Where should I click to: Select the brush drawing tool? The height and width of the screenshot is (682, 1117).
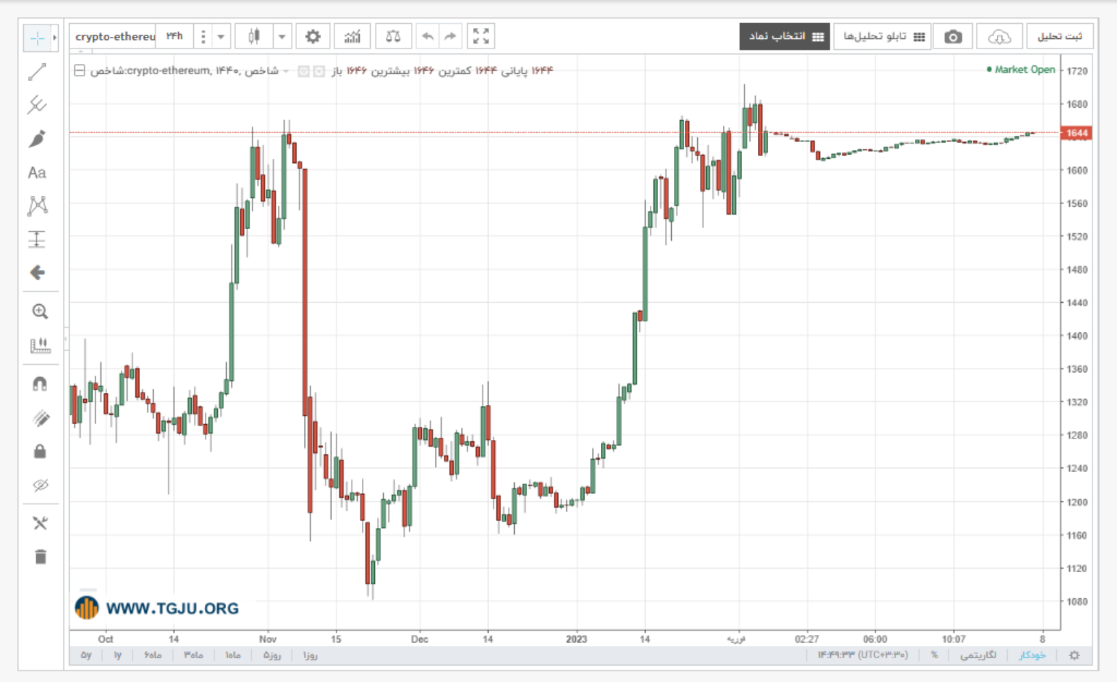38,138
